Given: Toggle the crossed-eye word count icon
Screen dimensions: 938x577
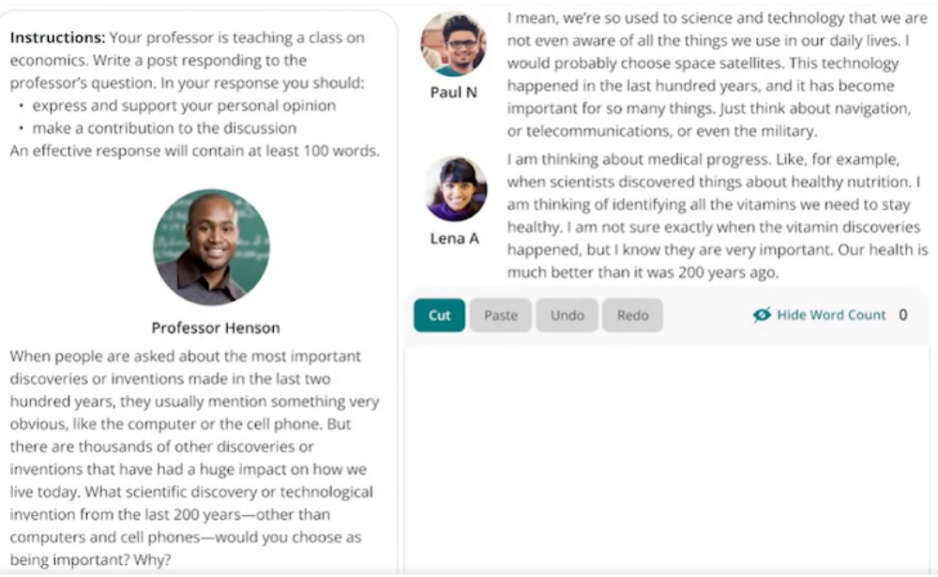Looking at the screenshot, I should pyautogui.click(x=762, y=315).
